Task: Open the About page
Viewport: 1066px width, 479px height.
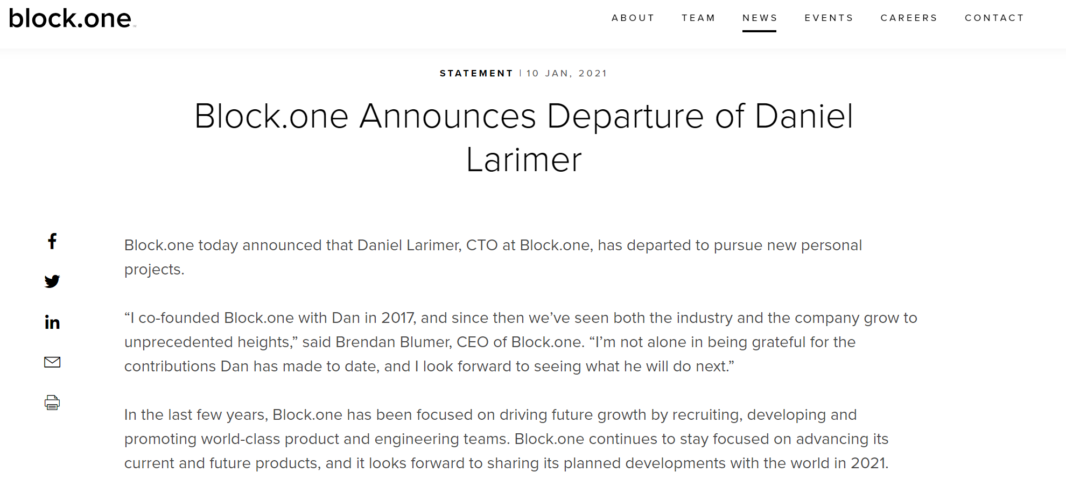Action: point(633,18)
